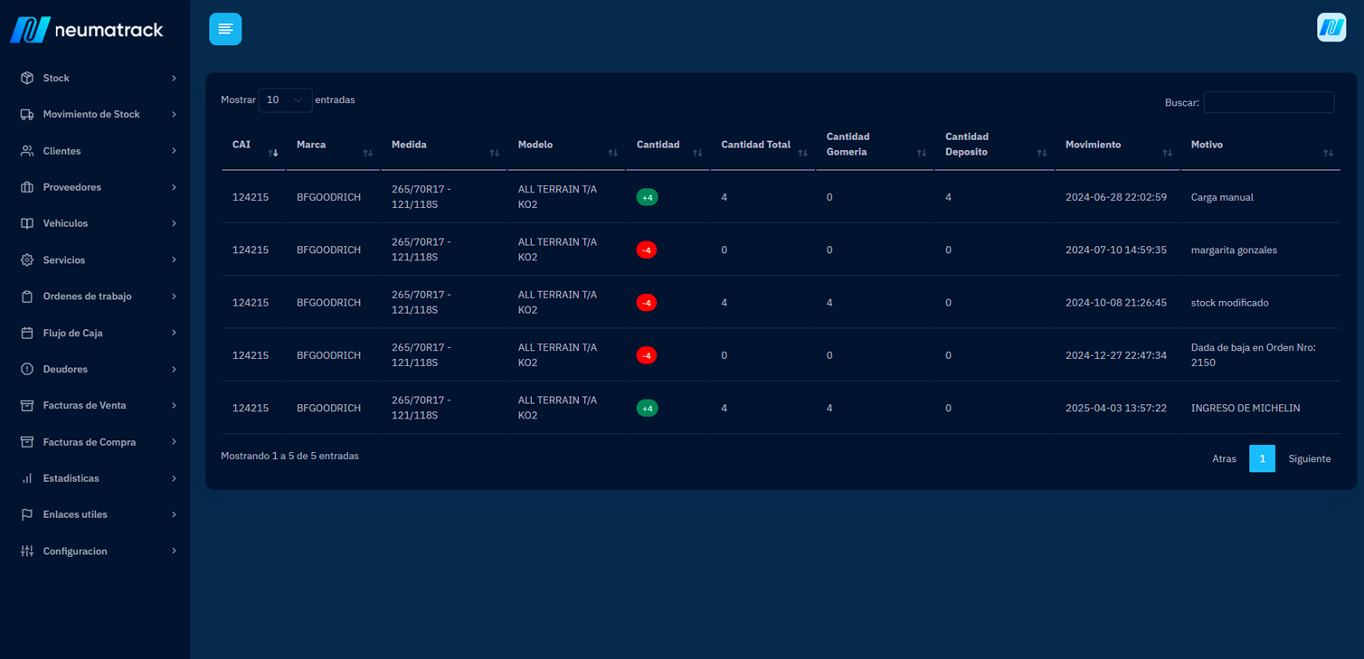Go to next page with Siguiente
Screen dimensions: 1364x659
click(x=1309, y=458)
